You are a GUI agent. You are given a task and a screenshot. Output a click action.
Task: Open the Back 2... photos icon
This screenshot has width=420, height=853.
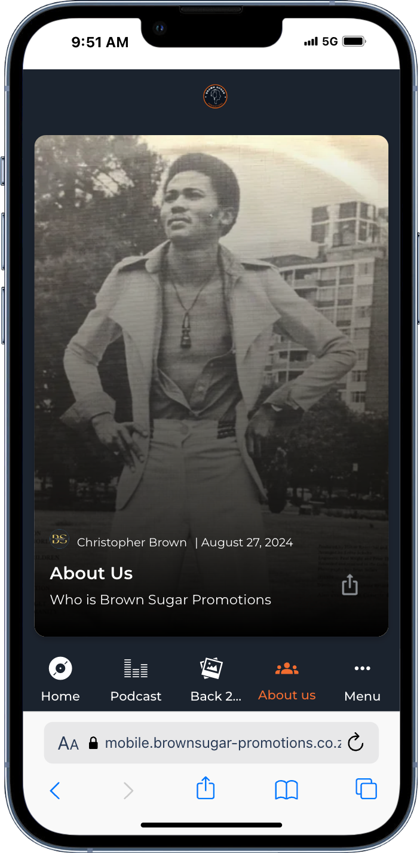[x=211, y=668]
